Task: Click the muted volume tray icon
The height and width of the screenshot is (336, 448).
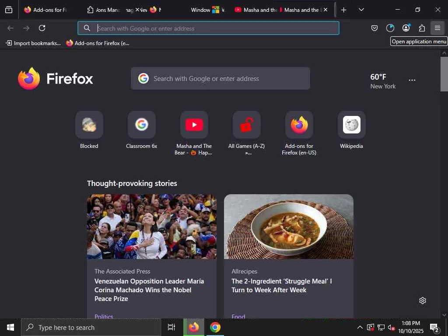Action: (x=391, y=327)
